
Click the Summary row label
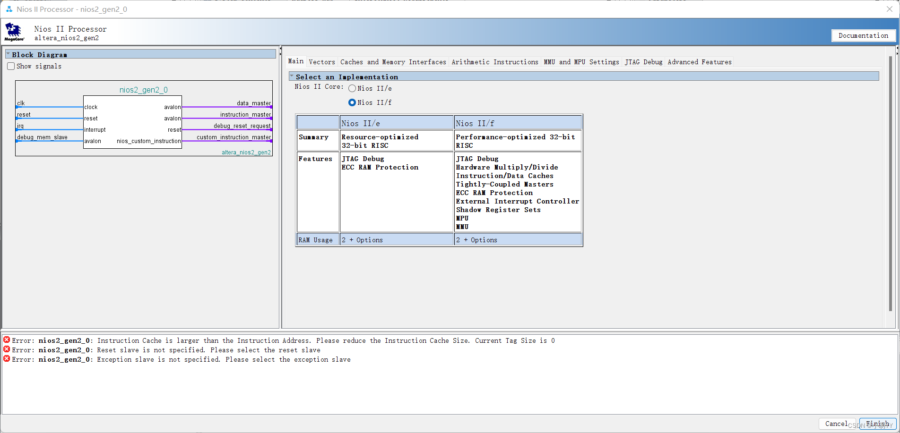coord(313,137)
